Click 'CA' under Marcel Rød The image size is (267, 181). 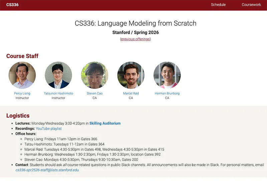[x=131, y=98]
